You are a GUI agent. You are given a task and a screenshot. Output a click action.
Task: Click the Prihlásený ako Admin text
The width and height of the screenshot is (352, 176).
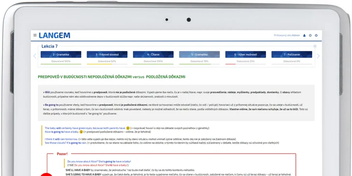(287, 35)
